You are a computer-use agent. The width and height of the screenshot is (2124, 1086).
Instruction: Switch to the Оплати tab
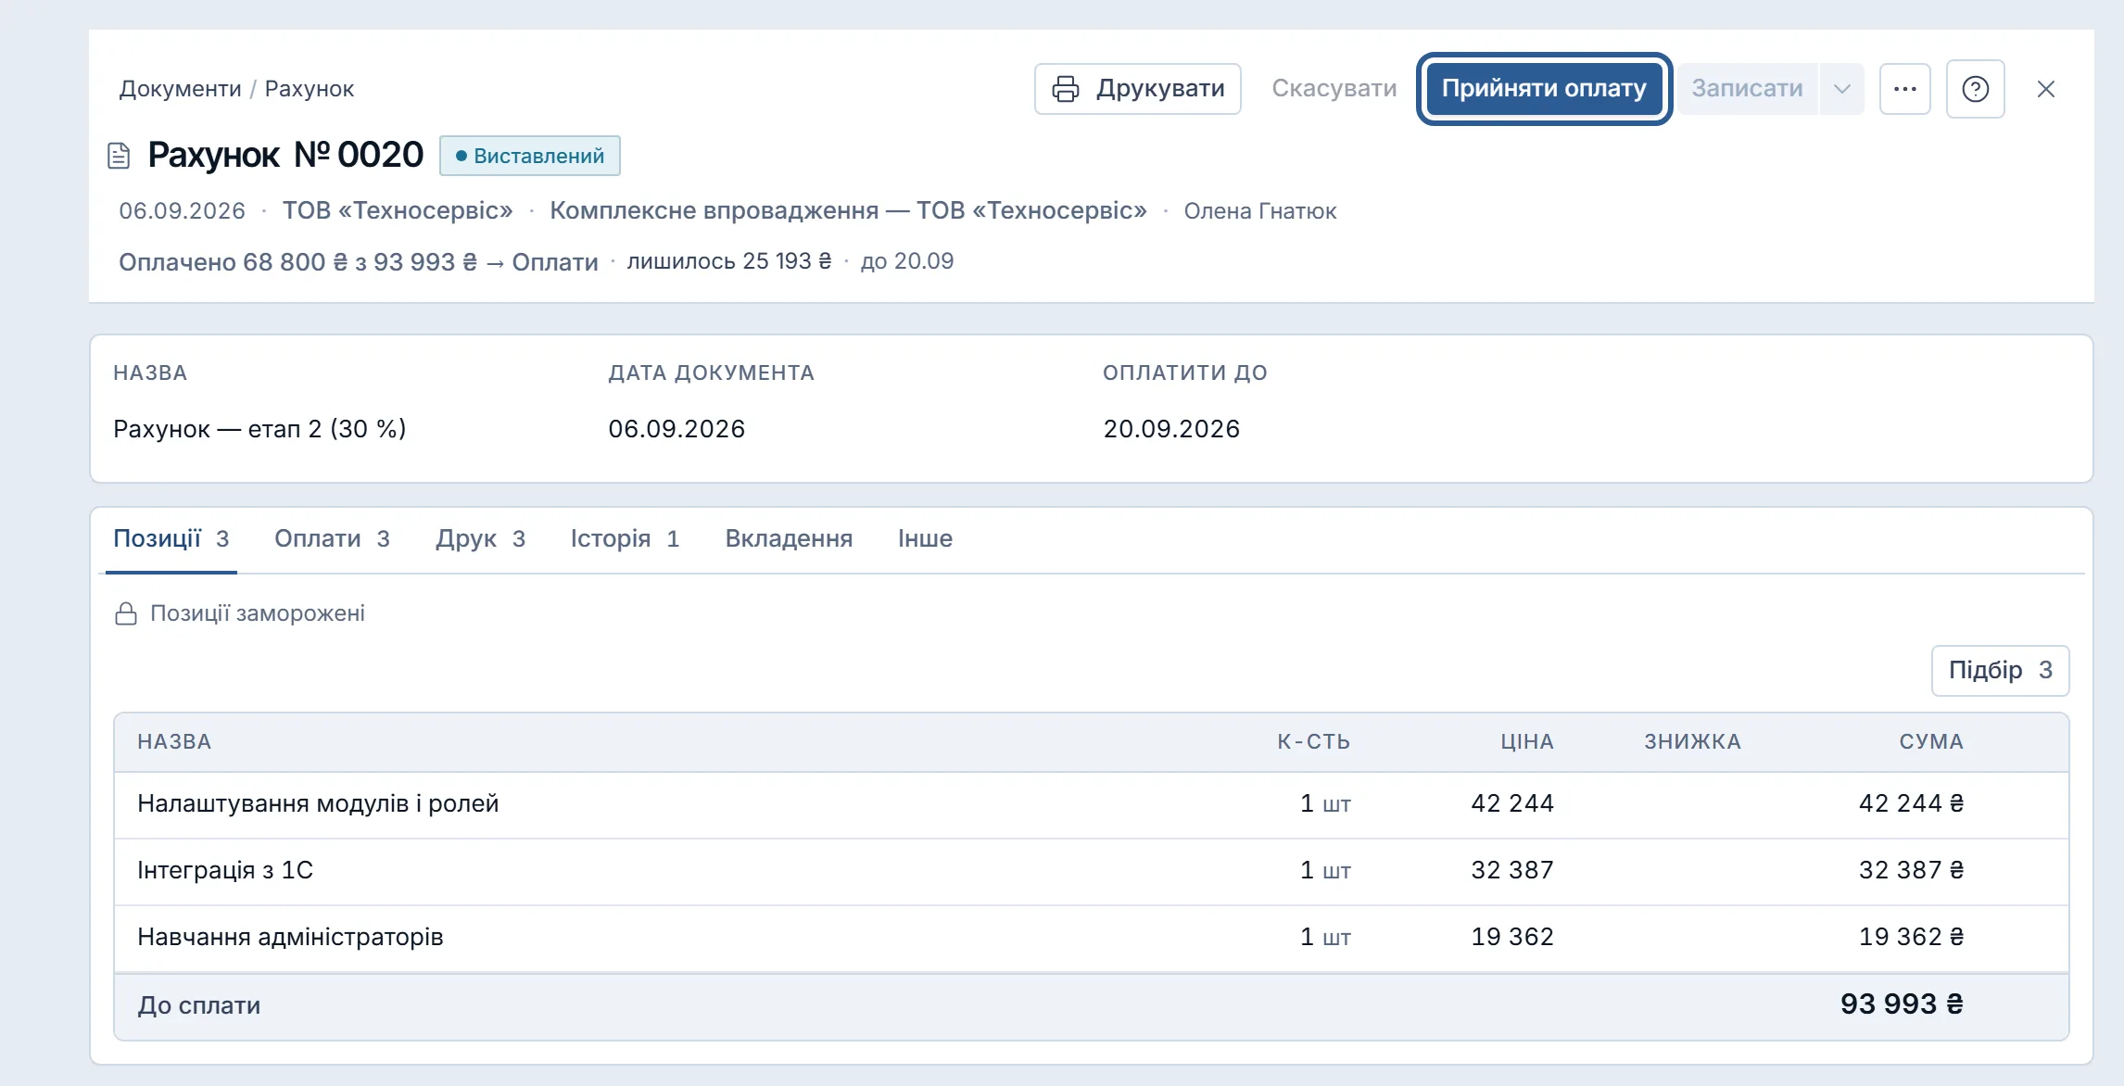[332, 538]
